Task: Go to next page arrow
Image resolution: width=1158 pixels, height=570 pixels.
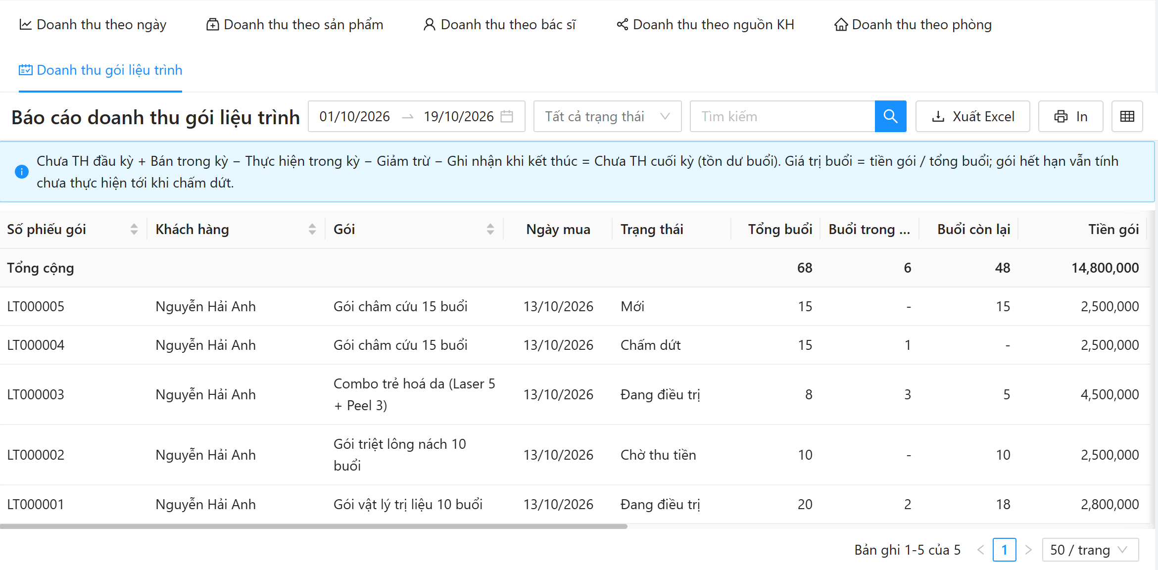Action: pyautogui.click(x=1028, y=550)
